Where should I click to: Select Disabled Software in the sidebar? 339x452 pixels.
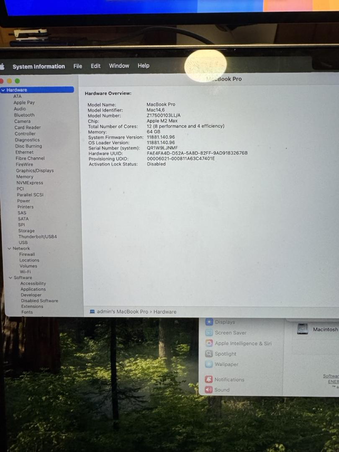pos(39,300)
